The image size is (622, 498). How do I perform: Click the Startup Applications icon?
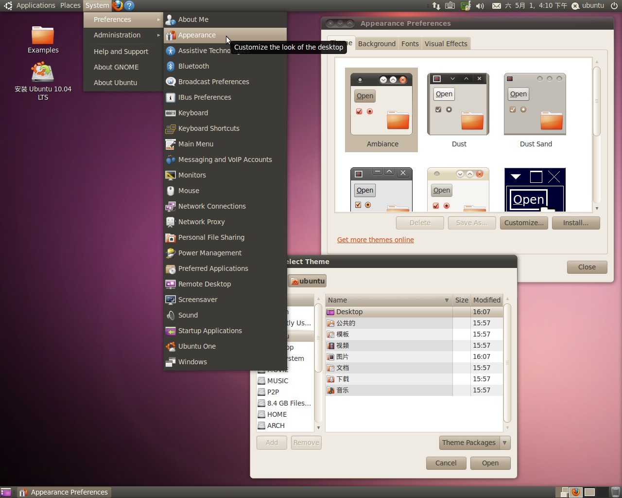click(x=171, y=331)
